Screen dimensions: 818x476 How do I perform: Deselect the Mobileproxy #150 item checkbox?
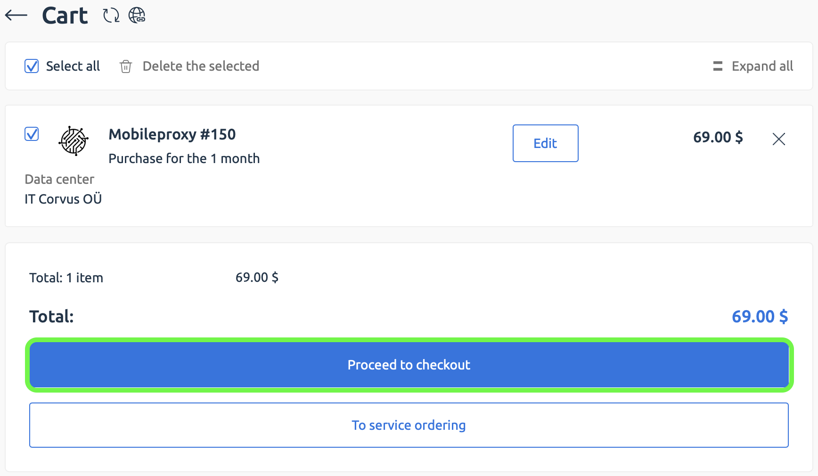click(x=31, y=134)
